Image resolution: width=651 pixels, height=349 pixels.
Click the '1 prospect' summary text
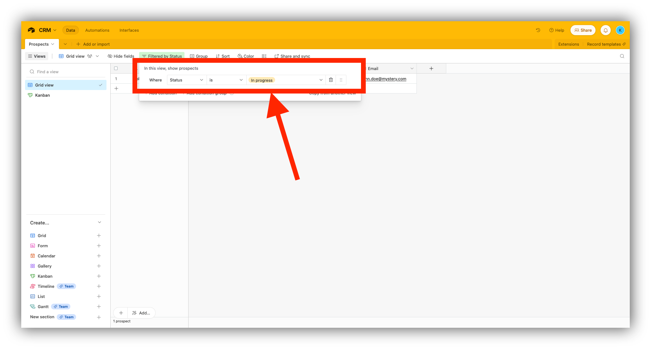122,321
